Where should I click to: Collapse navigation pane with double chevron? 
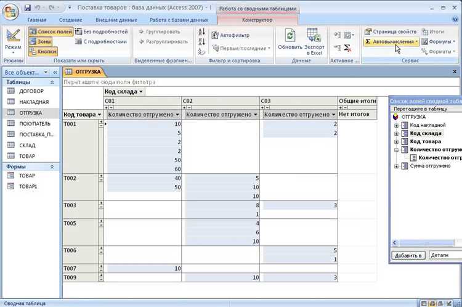[x=55, y=72]
